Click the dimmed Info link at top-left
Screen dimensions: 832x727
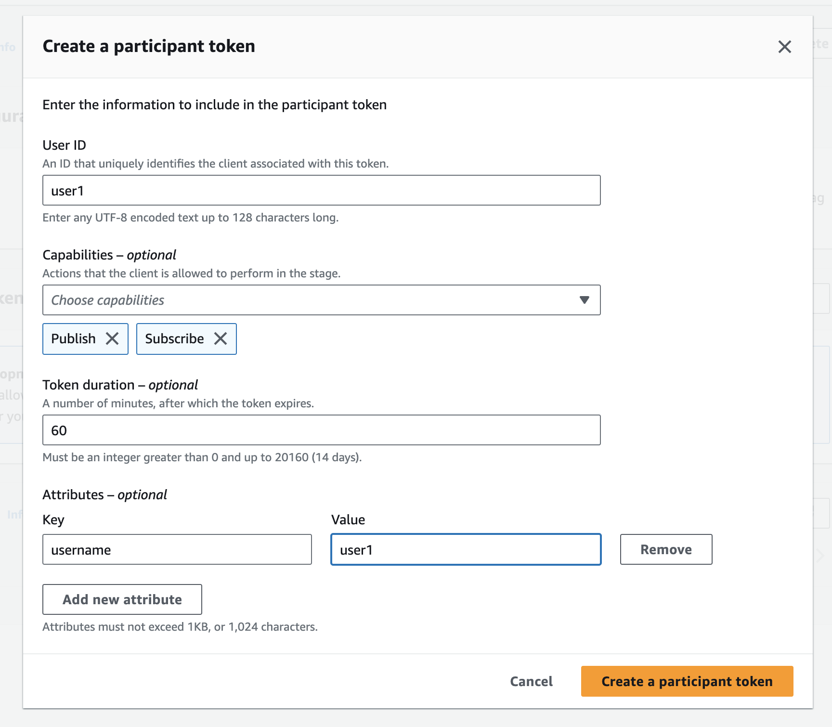click(x=9, y=47)
